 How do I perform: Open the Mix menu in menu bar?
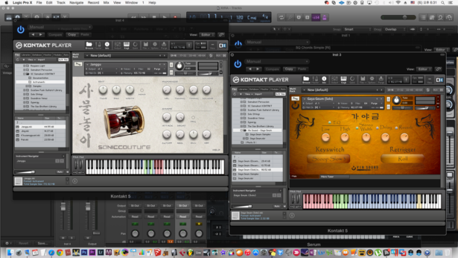(x=106, y=3)
